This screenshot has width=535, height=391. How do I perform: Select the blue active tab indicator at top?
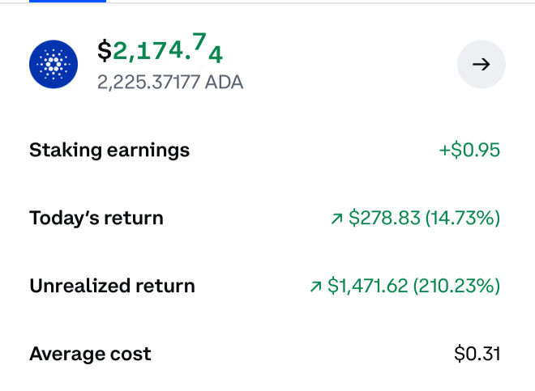click(67, 2)
